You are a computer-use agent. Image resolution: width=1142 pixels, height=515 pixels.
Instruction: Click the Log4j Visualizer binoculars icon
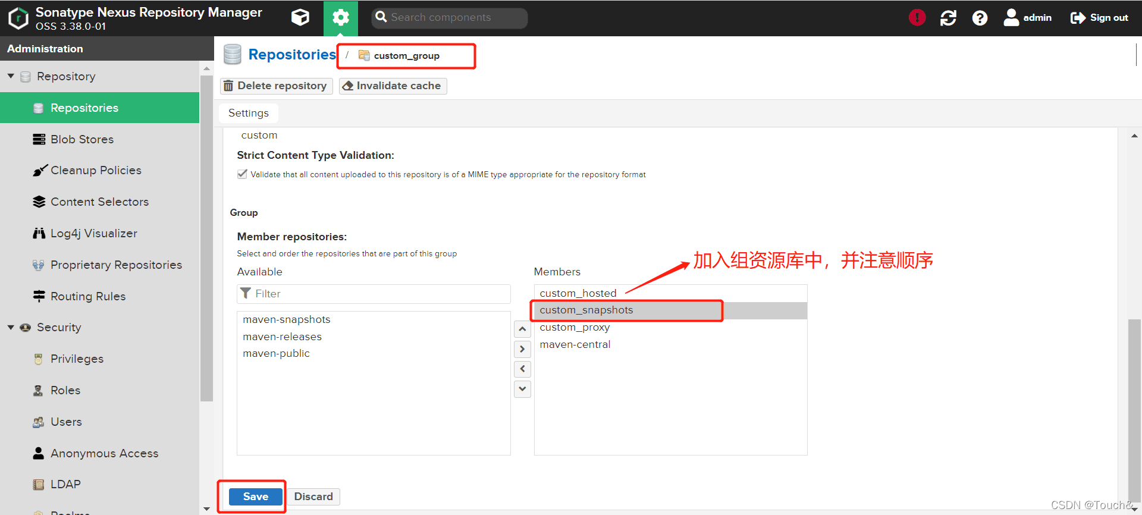(x=39, y=233)
